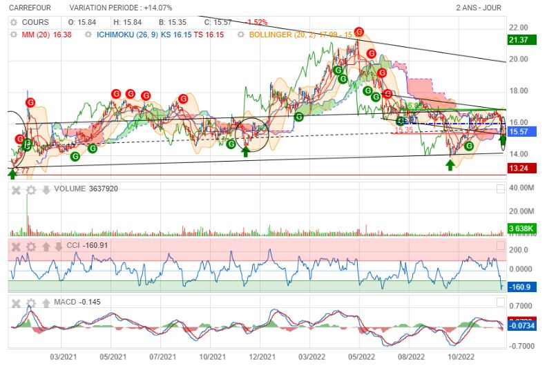Click the MM (20) 16.38 indicator label
This screenshot has width=547, height=366.
point(47,35)
